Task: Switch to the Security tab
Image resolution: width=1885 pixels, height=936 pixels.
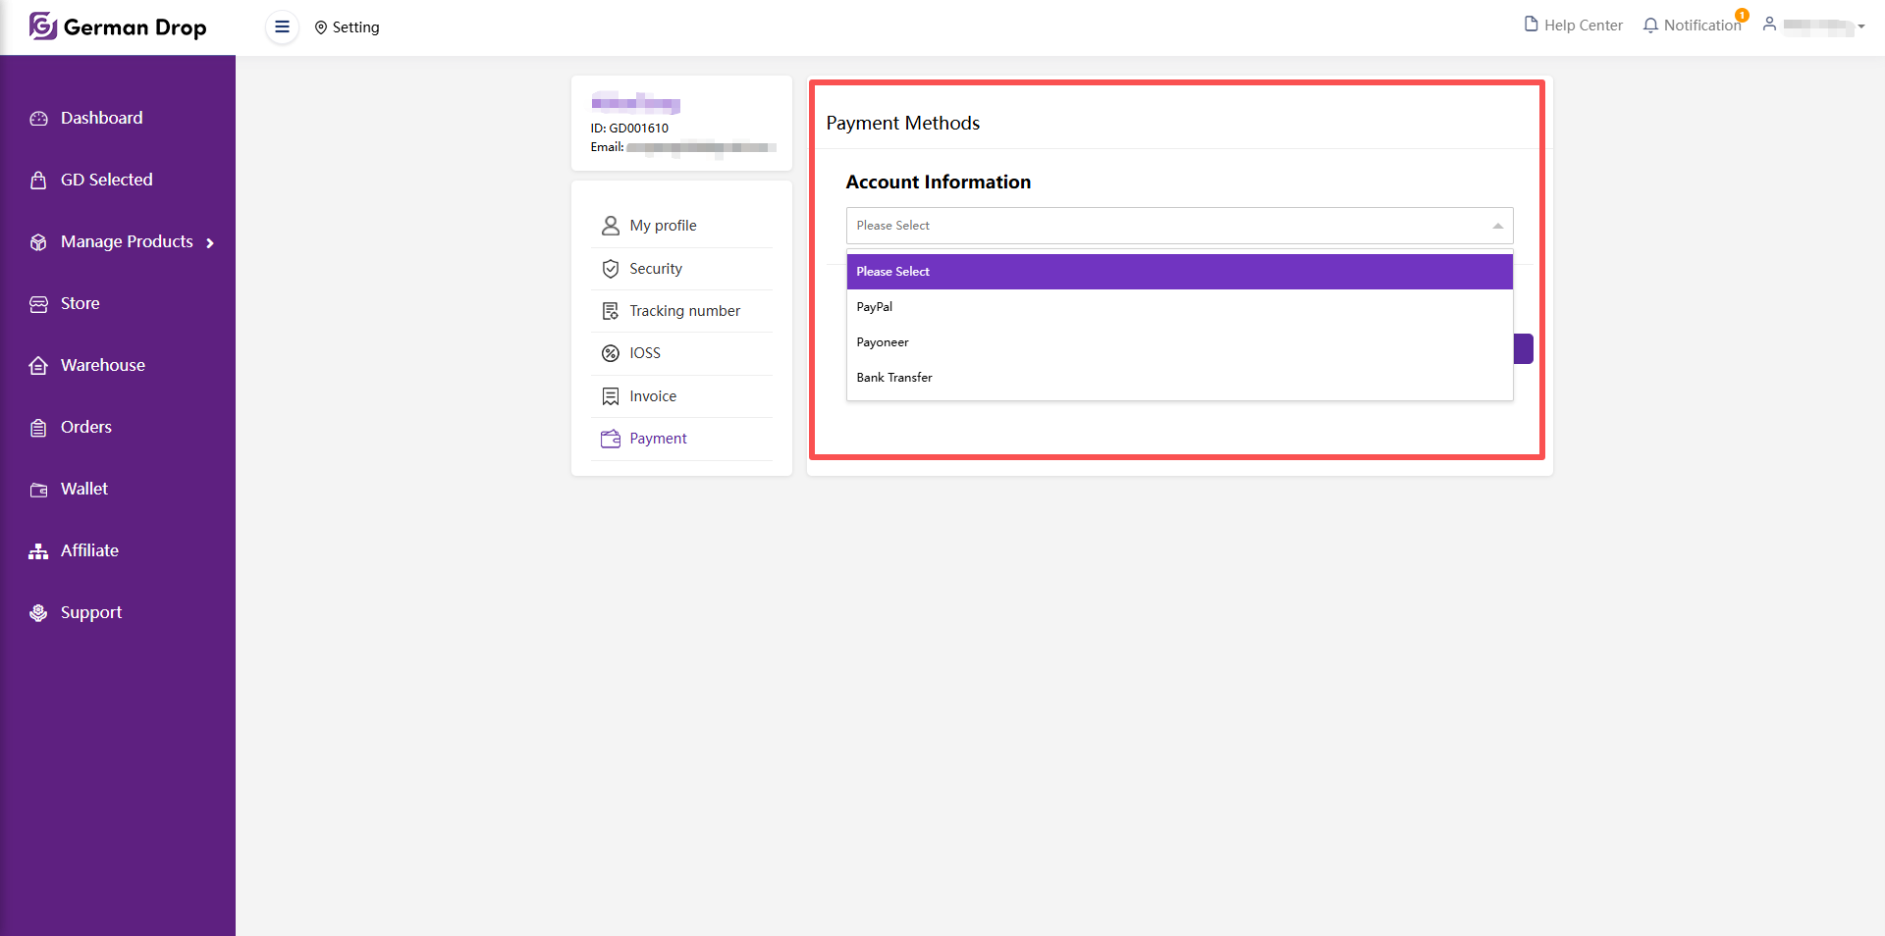Action: click(655, 269)
